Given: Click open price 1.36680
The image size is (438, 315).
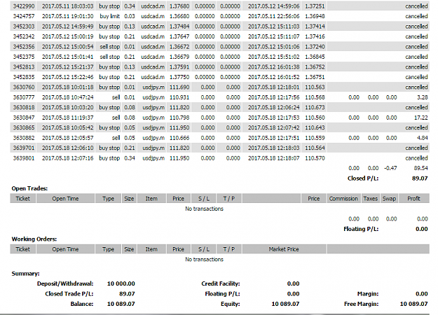Looking at the screenshot, I should (x=179, y=16).
